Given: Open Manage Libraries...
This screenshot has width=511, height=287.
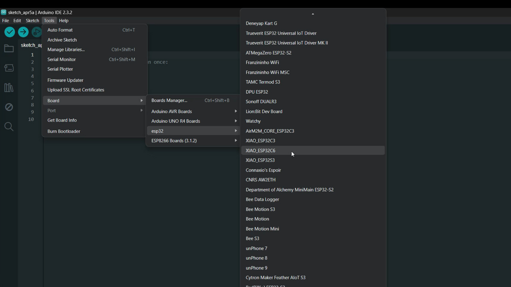Looking at the screenshot, I should (x=95, y=49).
